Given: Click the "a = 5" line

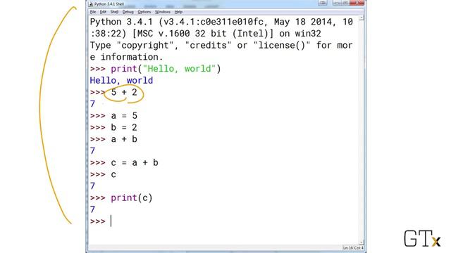Looking at the screenshot, I should [x=113, y=116].
